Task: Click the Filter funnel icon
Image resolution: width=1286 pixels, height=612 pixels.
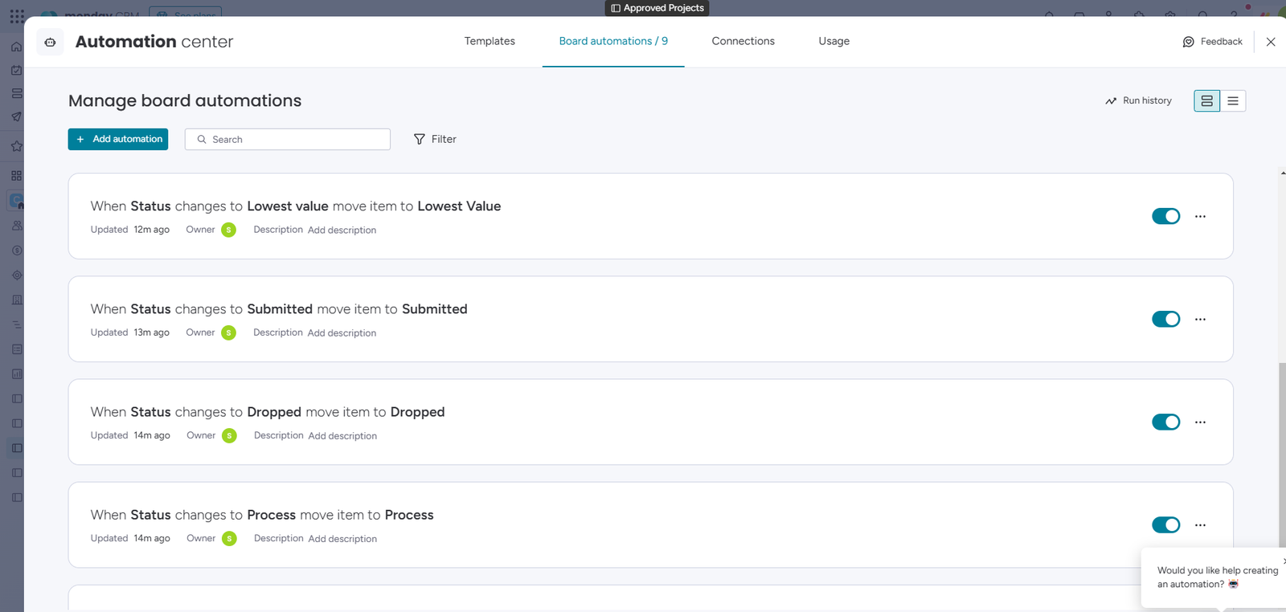Action: click(420, 139)
